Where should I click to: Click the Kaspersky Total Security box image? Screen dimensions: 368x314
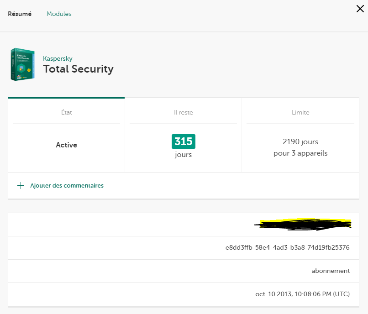coord(22,64)
